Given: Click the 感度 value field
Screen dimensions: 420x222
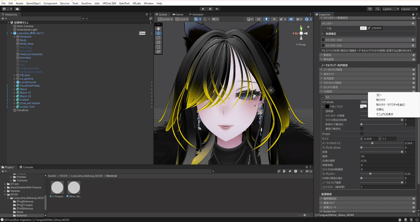Looking at the screenshot, I should click(x=388, y=156).
